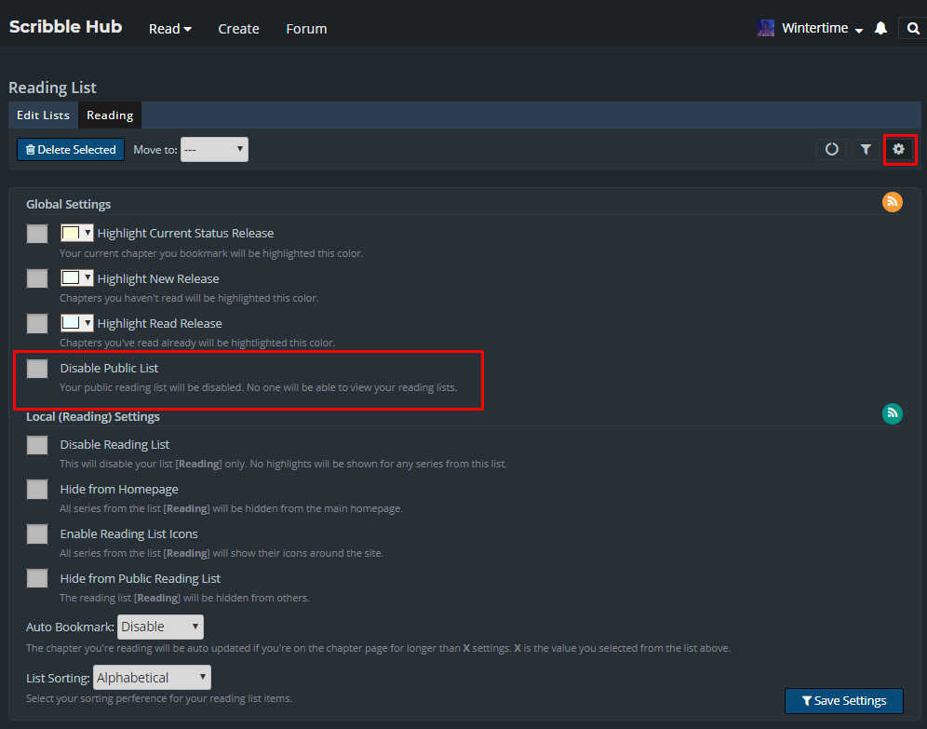Open the search magnifier icon

click(x=912, y=29)
